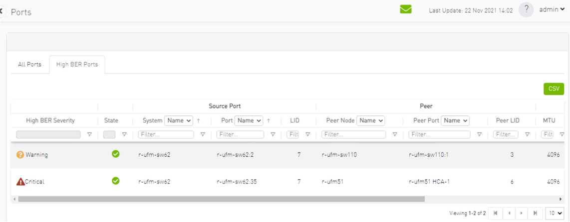Open the System Name dropdown
Image resolution: width=570 pixels, height=222 pixels.
(179, 120)
